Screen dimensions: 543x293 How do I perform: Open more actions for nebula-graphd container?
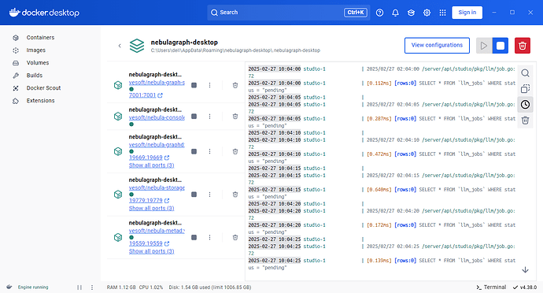pyautogui.click(x=209, y=151)
